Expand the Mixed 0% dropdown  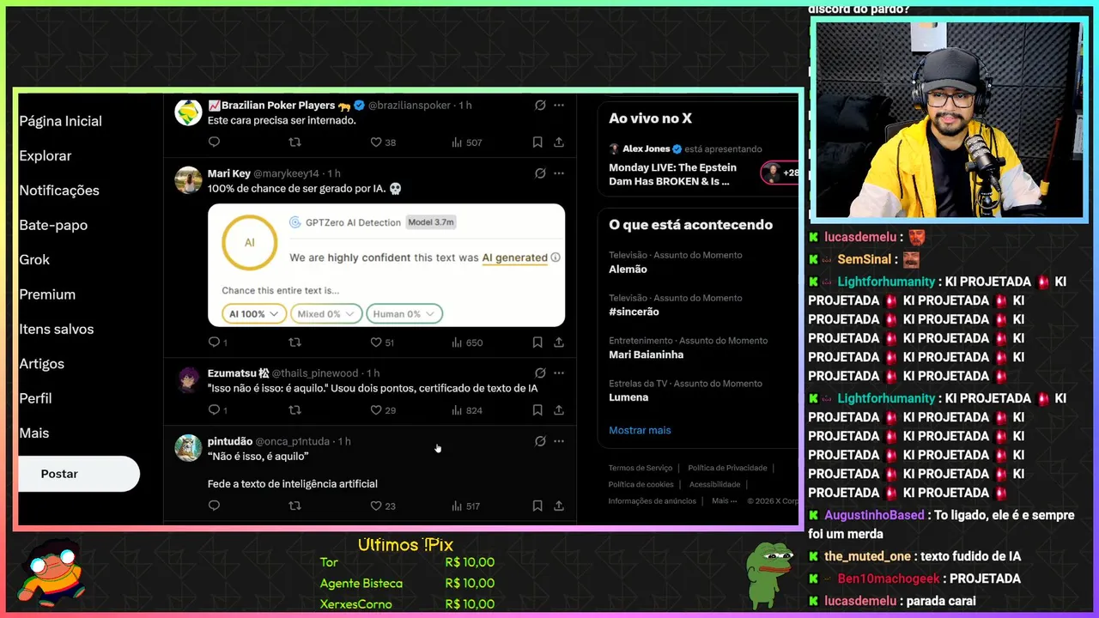pyautogui.click(x=326, y=314)
